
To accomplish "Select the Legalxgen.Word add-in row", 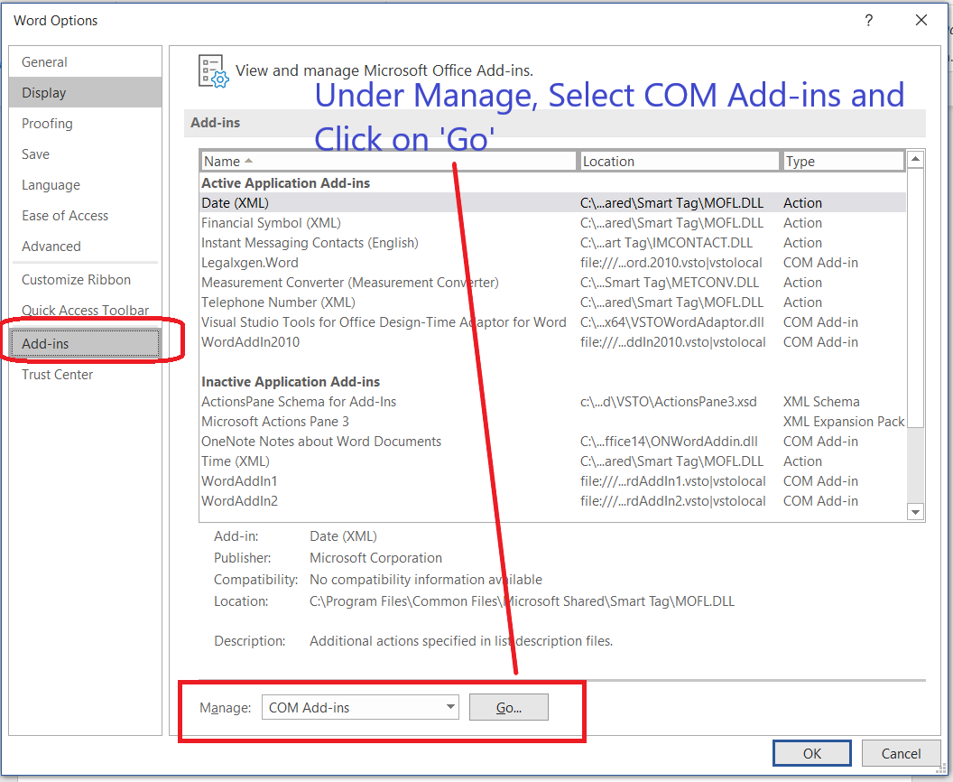I will (250, 263).
